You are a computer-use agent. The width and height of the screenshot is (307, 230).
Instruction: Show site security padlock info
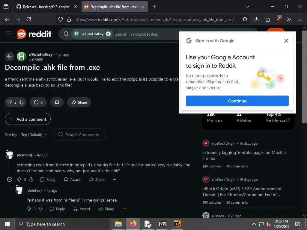[x=69, y=19]
